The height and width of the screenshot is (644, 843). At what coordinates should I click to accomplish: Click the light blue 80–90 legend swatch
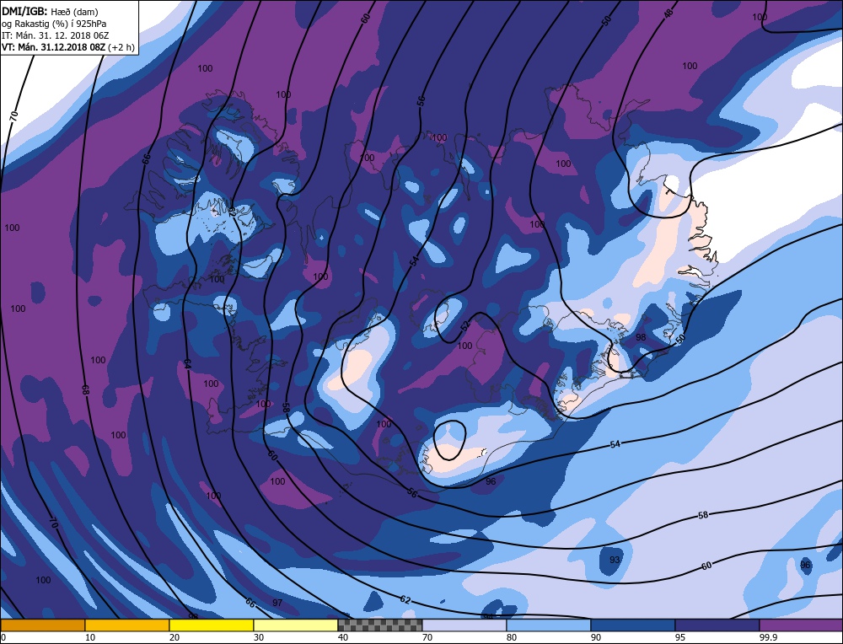pos(549,625)
